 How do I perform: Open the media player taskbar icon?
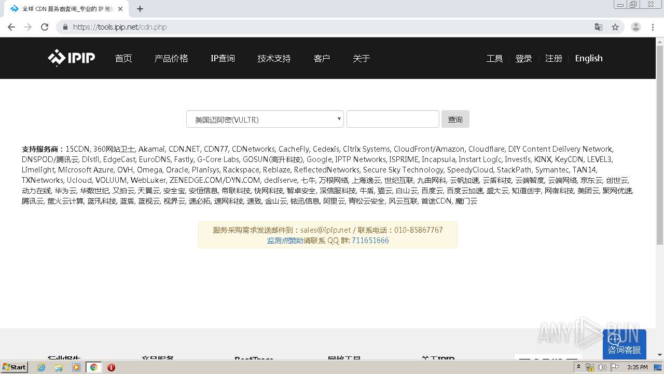tap(76, 367)
